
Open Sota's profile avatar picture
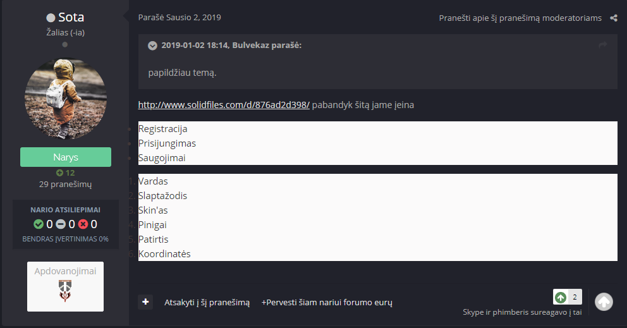pos(66,99)
